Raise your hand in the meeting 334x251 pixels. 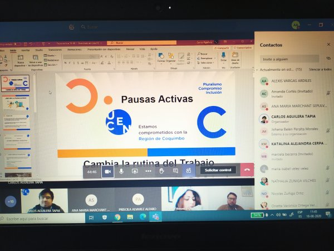point(162,171)
